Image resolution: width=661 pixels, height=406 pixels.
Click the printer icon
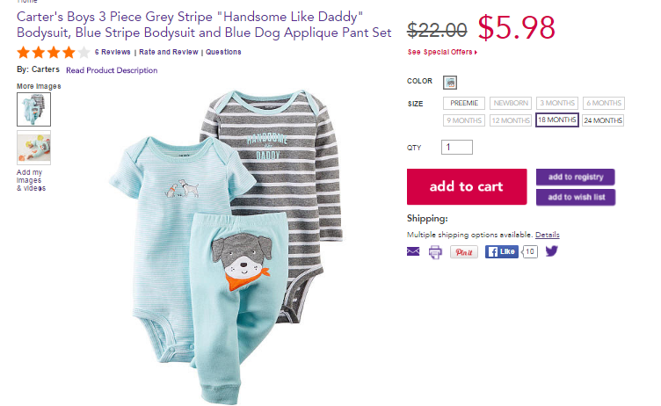pyautogui.click(x=435, y=252)
